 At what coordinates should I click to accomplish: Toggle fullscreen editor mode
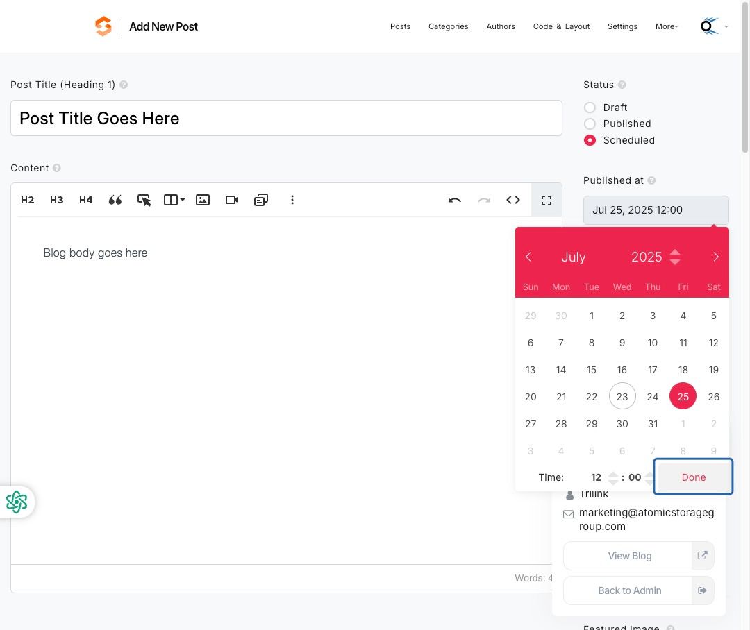(x=547, y=201)
